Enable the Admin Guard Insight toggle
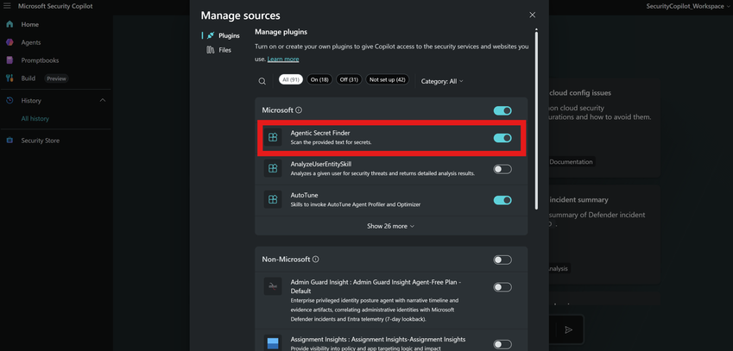The height and width of the screenshot is (351, 733). (502, 287)
